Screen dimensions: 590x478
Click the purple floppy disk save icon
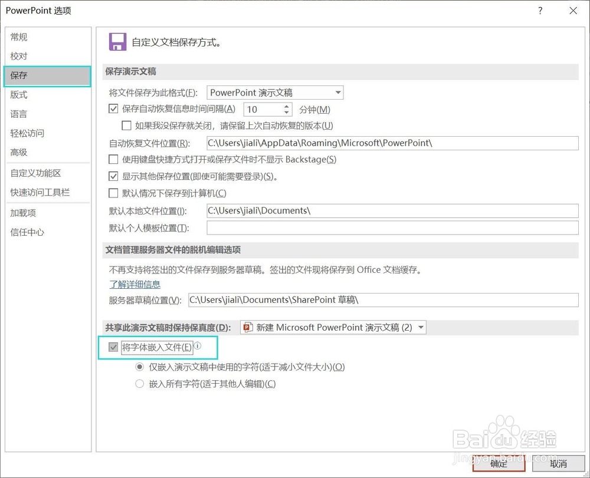tap(117, 42)
